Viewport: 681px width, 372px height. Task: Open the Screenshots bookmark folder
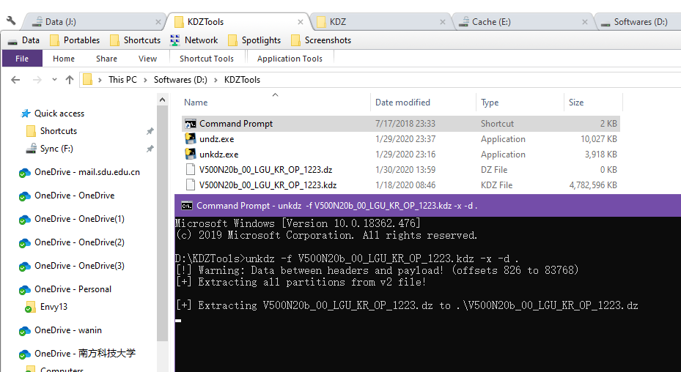321,40
